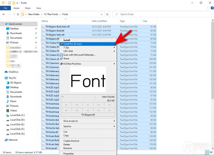The image size is (214, 155).
Task: Click New folder breadcrumb in address bar
Action: click(34, 14)
